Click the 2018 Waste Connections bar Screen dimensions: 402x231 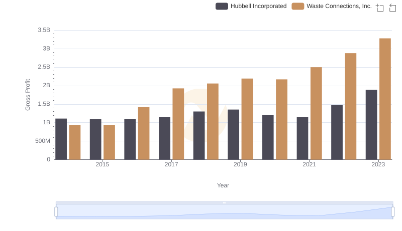[213, 121]
